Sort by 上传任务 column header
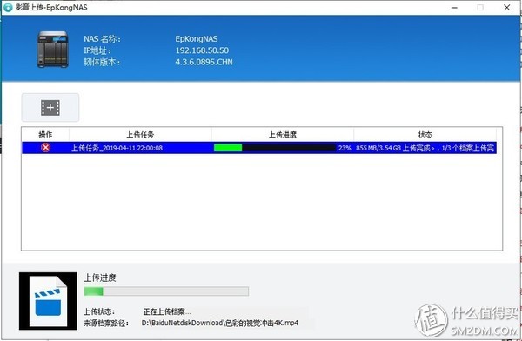The width and height of the screenshot is (522, 341). (140, 135)
